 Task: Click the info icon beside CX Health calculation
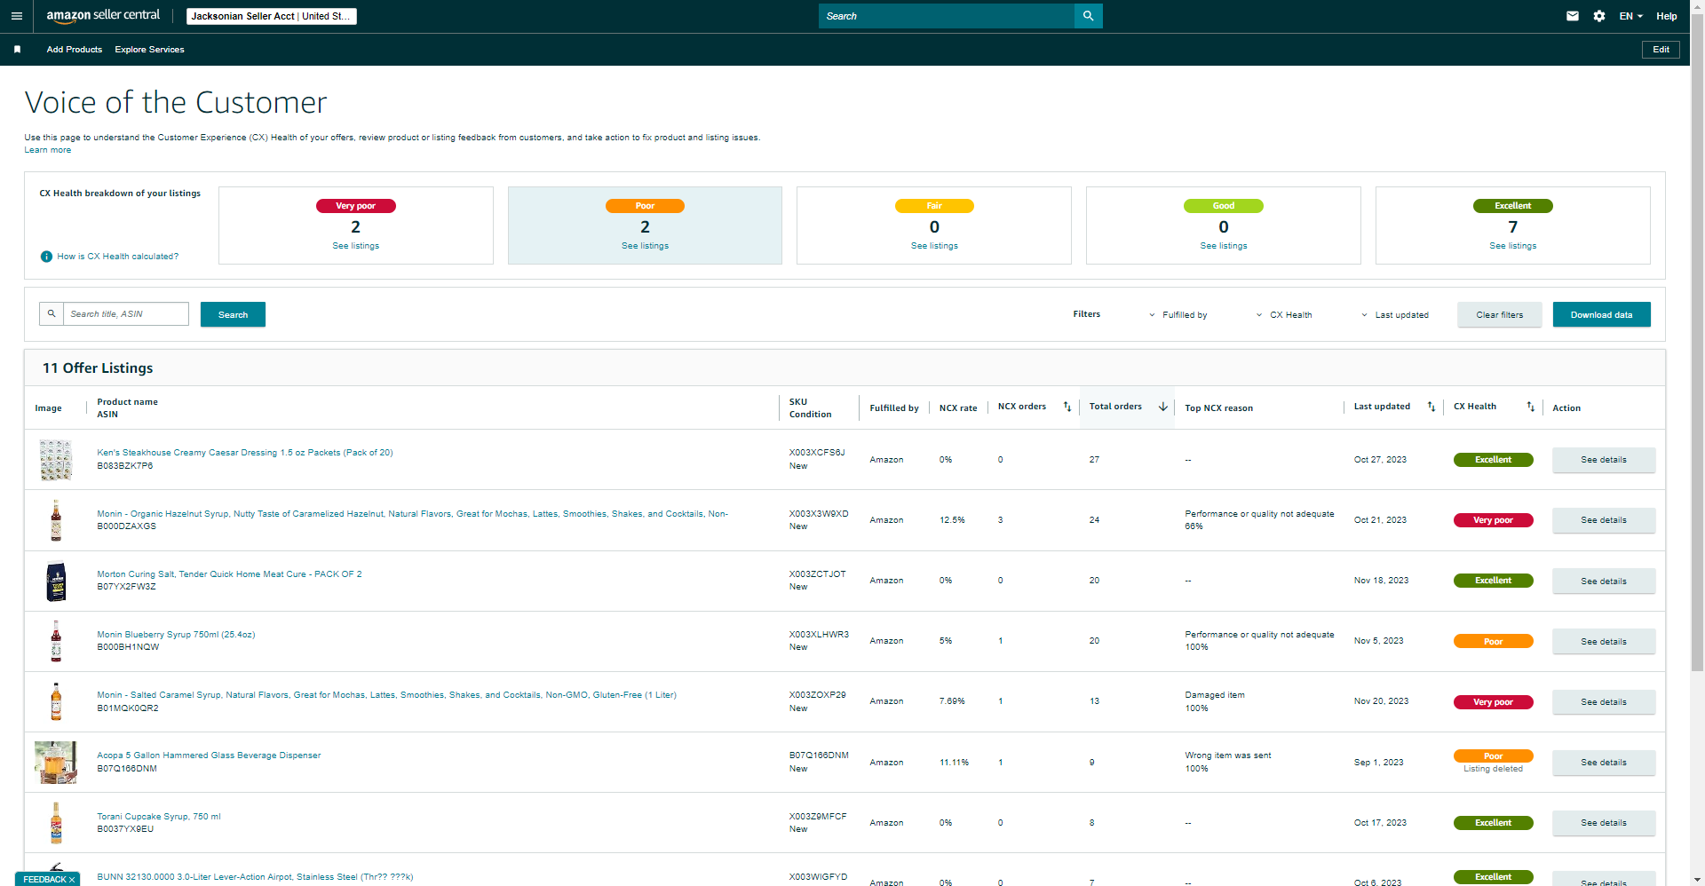(46, 257)
